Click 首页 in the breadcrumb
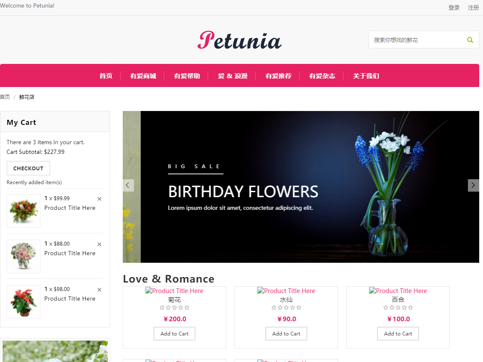 [x=5, y=97]
